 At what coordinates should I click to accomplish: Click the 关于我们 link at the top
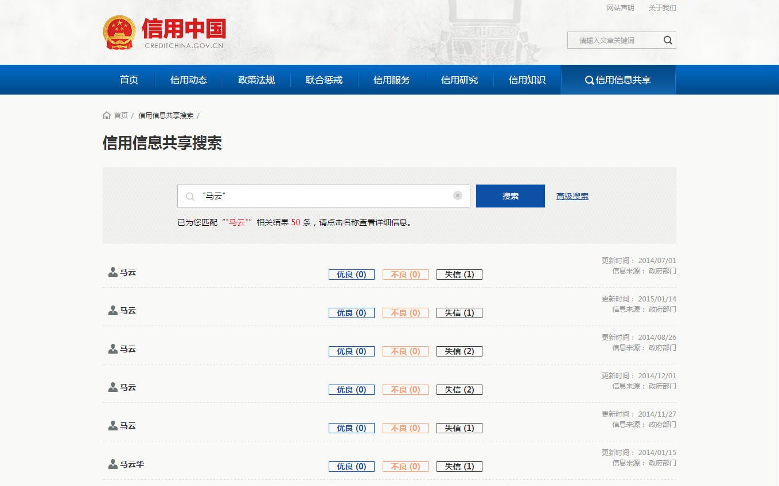pos(663,8)
